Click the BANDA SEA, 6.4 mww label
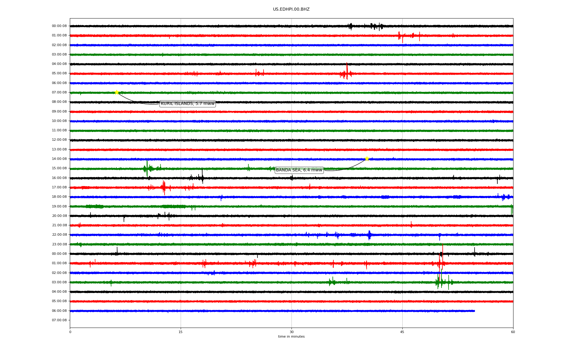The image size is (583, 364). point(299,170)
